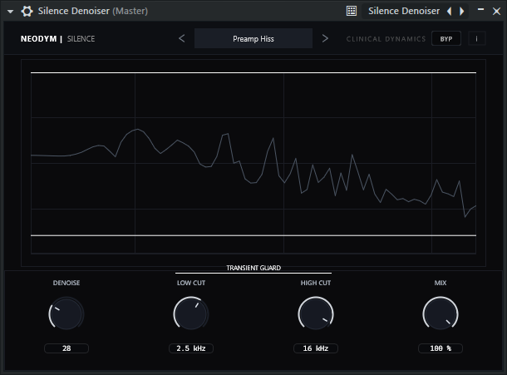
Task: Click the upper threshold line in spectrum display
Action: pos(253,73)
